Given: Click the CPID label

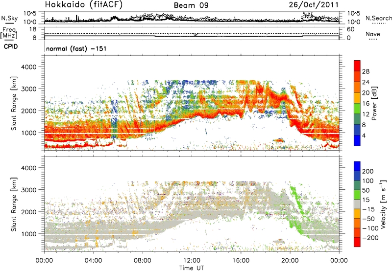Looking at the screenshot, I should (11, 46).
